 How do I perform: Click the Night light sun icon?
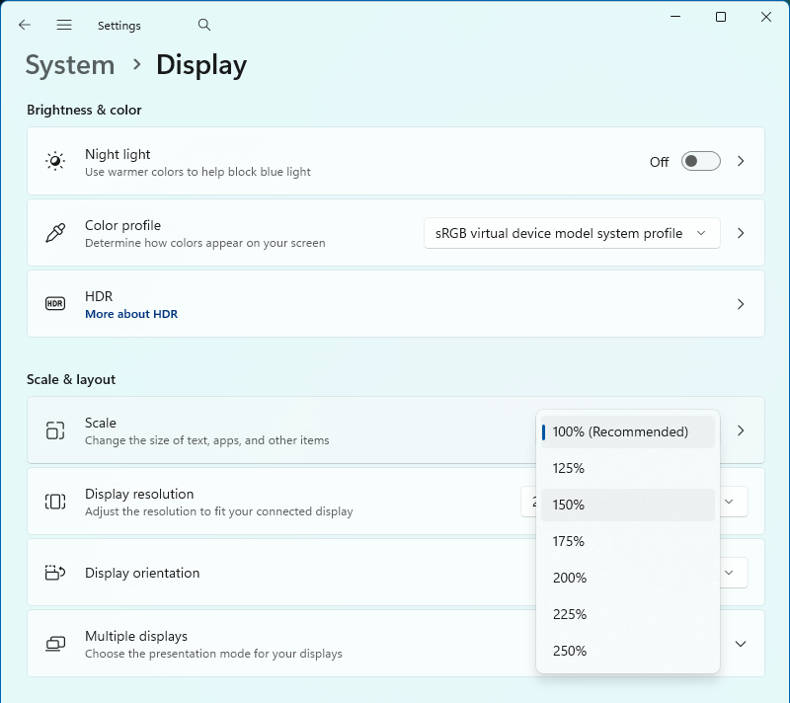(55, 161)
